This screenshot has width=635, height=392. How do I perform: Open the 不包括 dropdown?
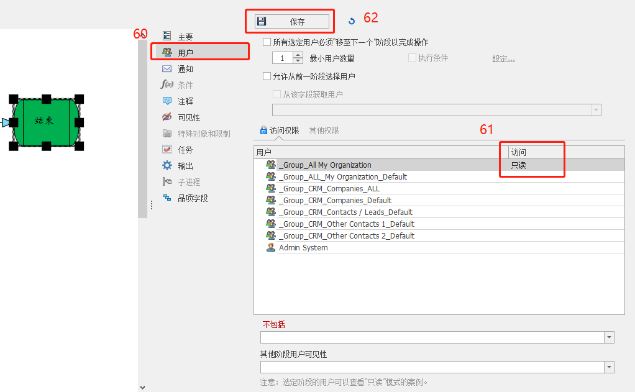click(608, 337)
